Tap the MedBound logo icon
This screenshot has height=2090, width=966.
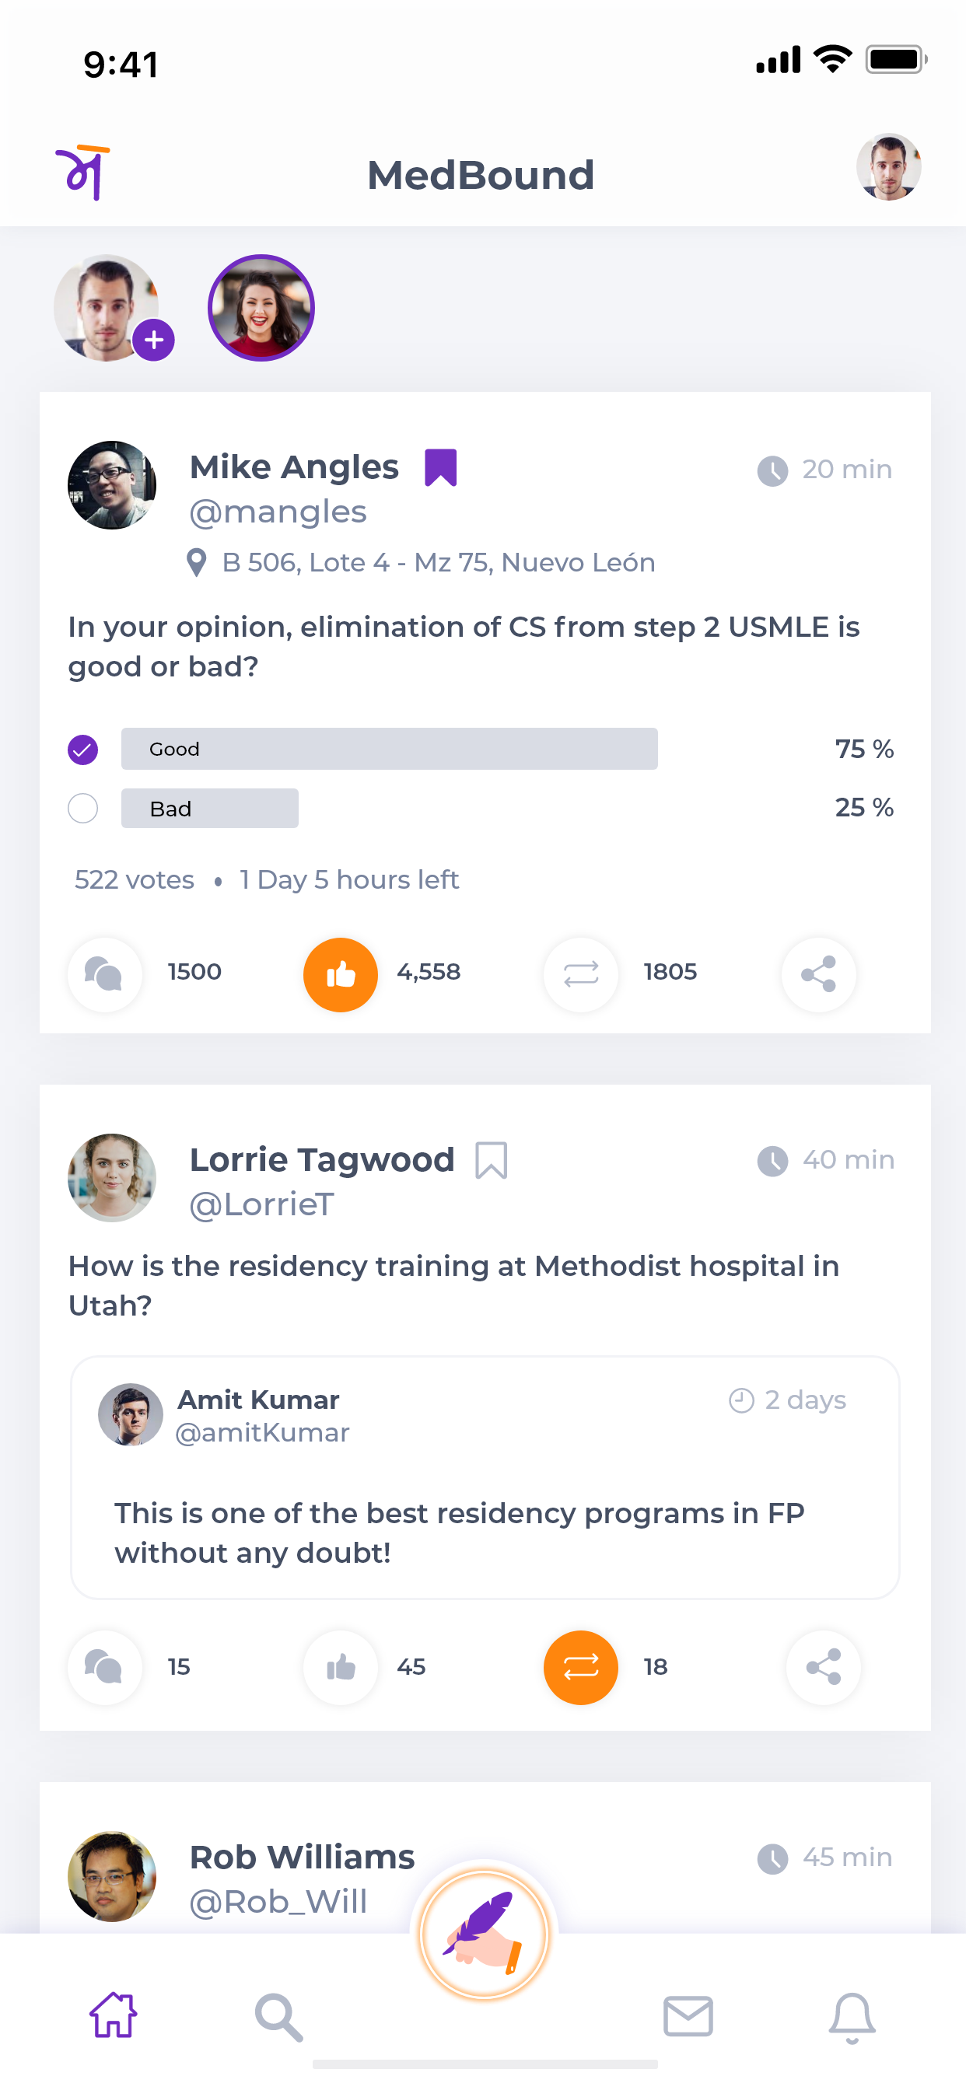[x=82, y=172]
